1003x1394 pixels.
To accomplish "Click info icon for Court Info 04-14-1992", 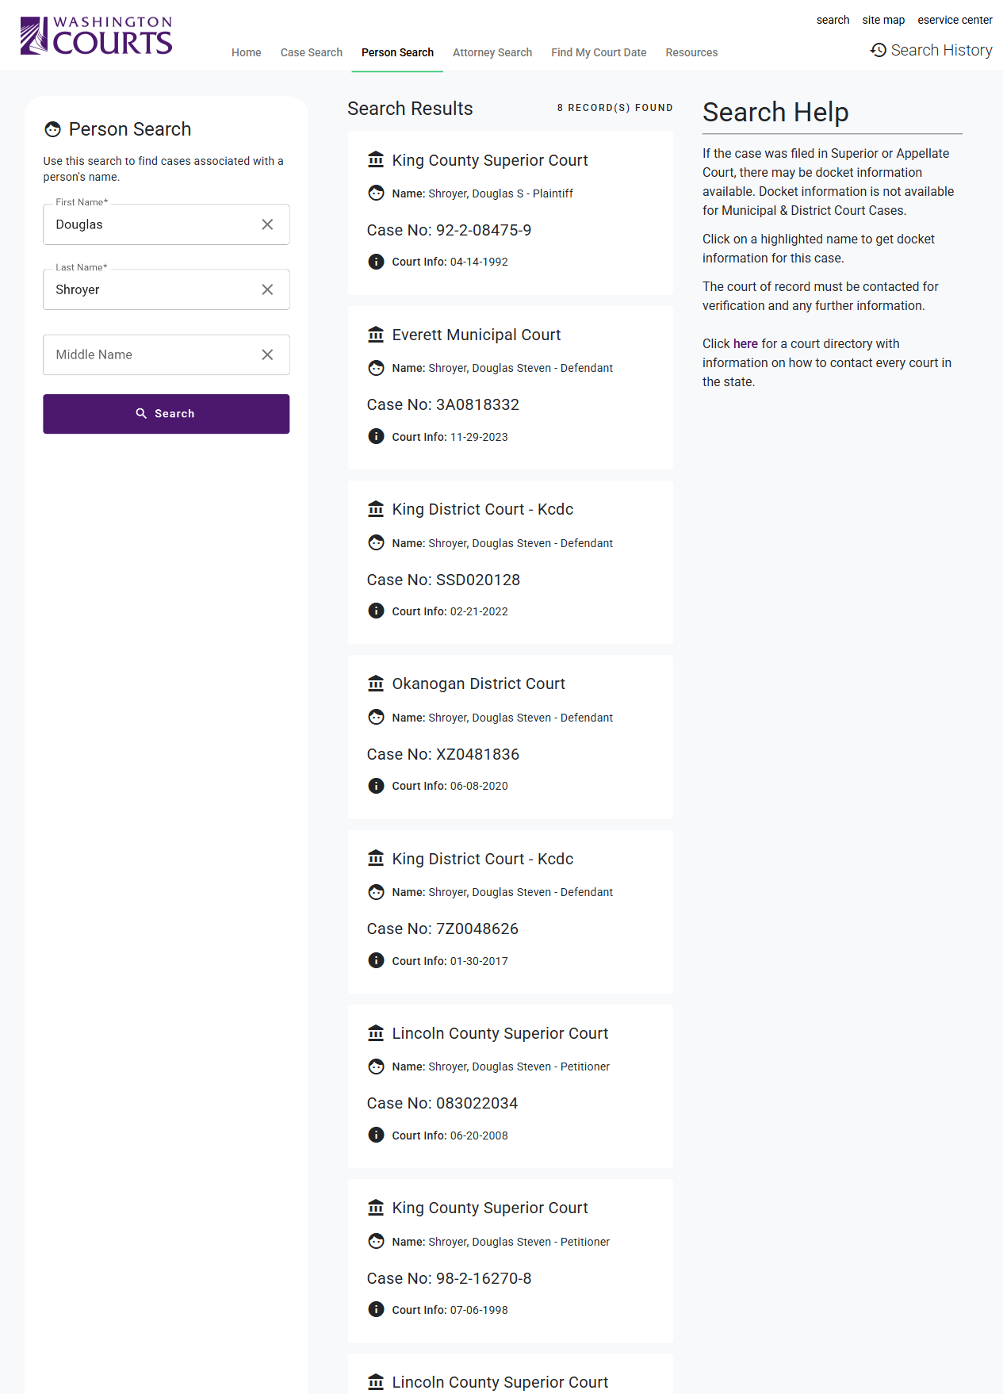I will [376, 262].
